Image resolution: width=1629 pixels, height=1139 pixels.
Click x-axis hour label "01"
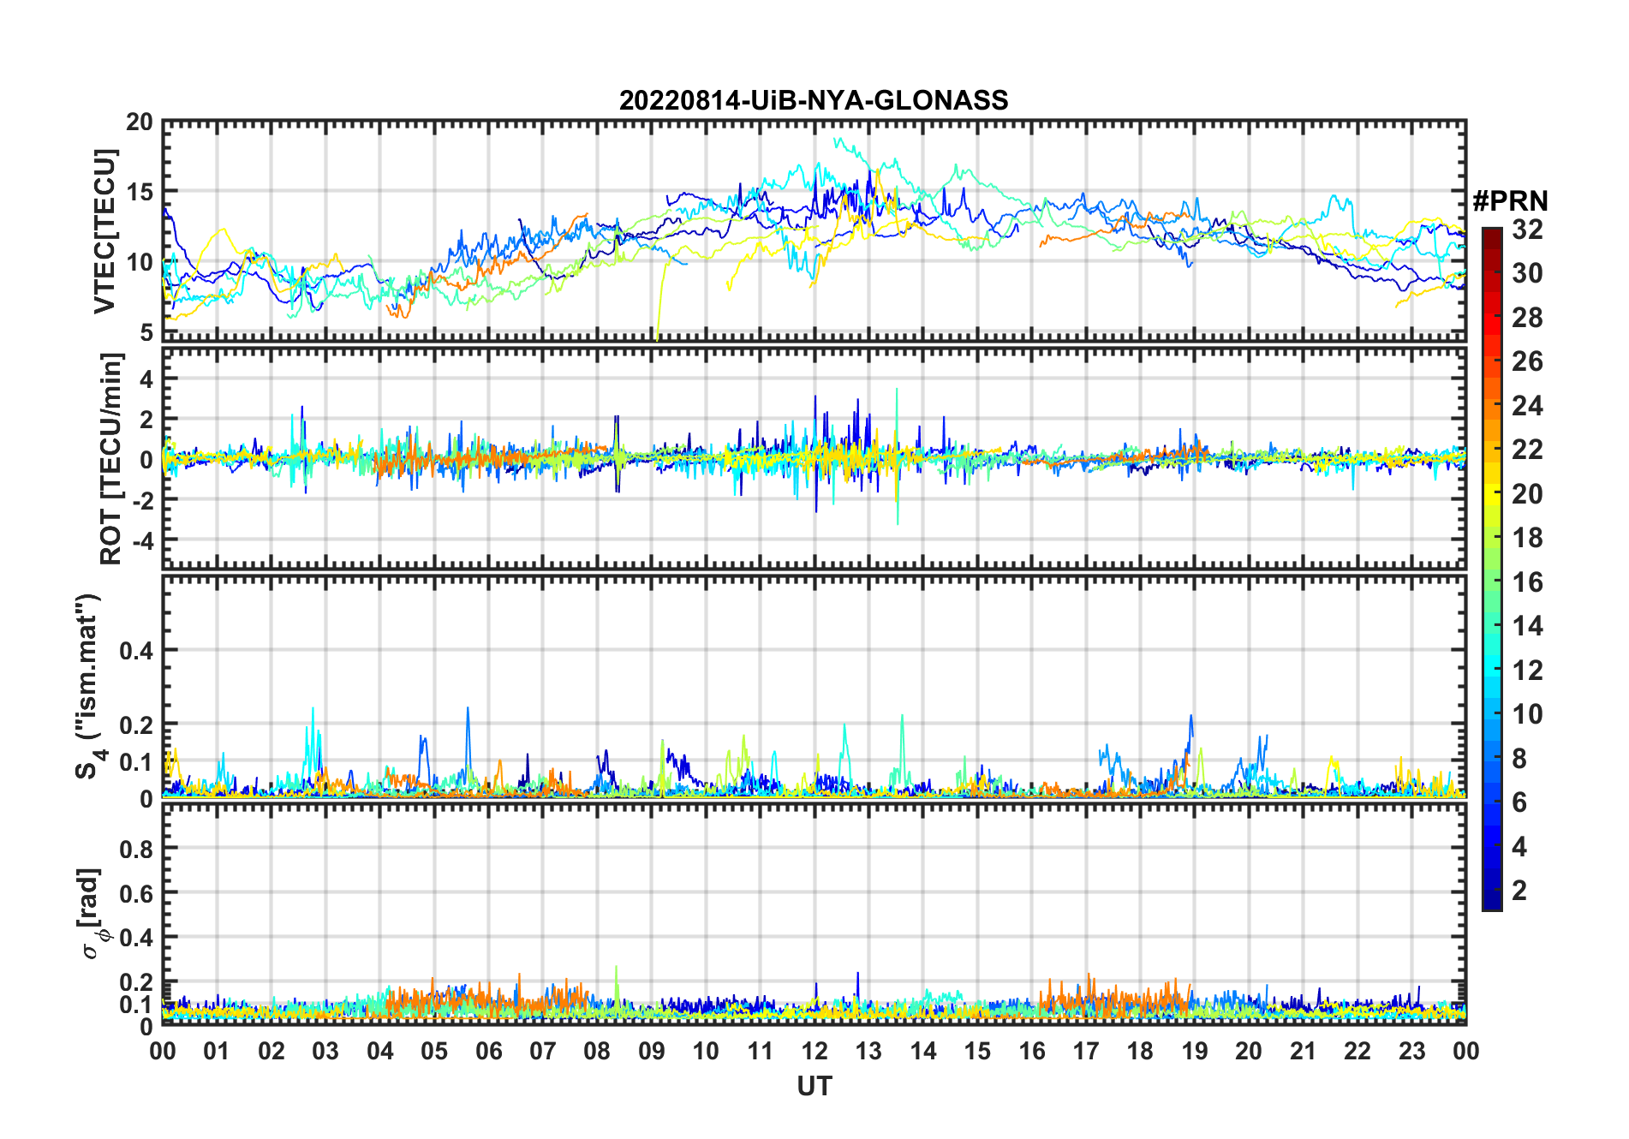point(217,1051)
